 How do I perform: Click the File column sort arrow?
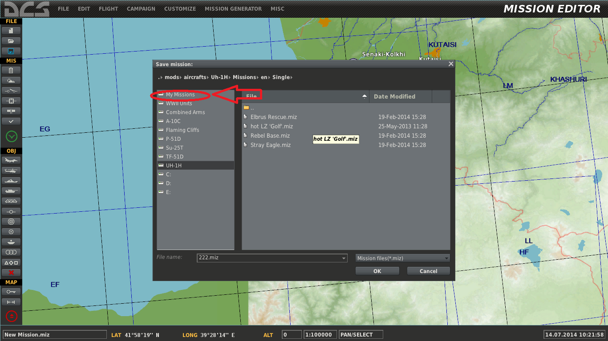[x=365, y=96]
